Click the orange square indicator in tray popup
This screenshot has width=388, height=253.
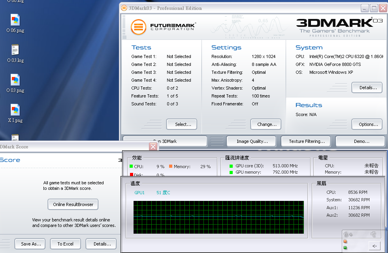[x=345, y=242]
